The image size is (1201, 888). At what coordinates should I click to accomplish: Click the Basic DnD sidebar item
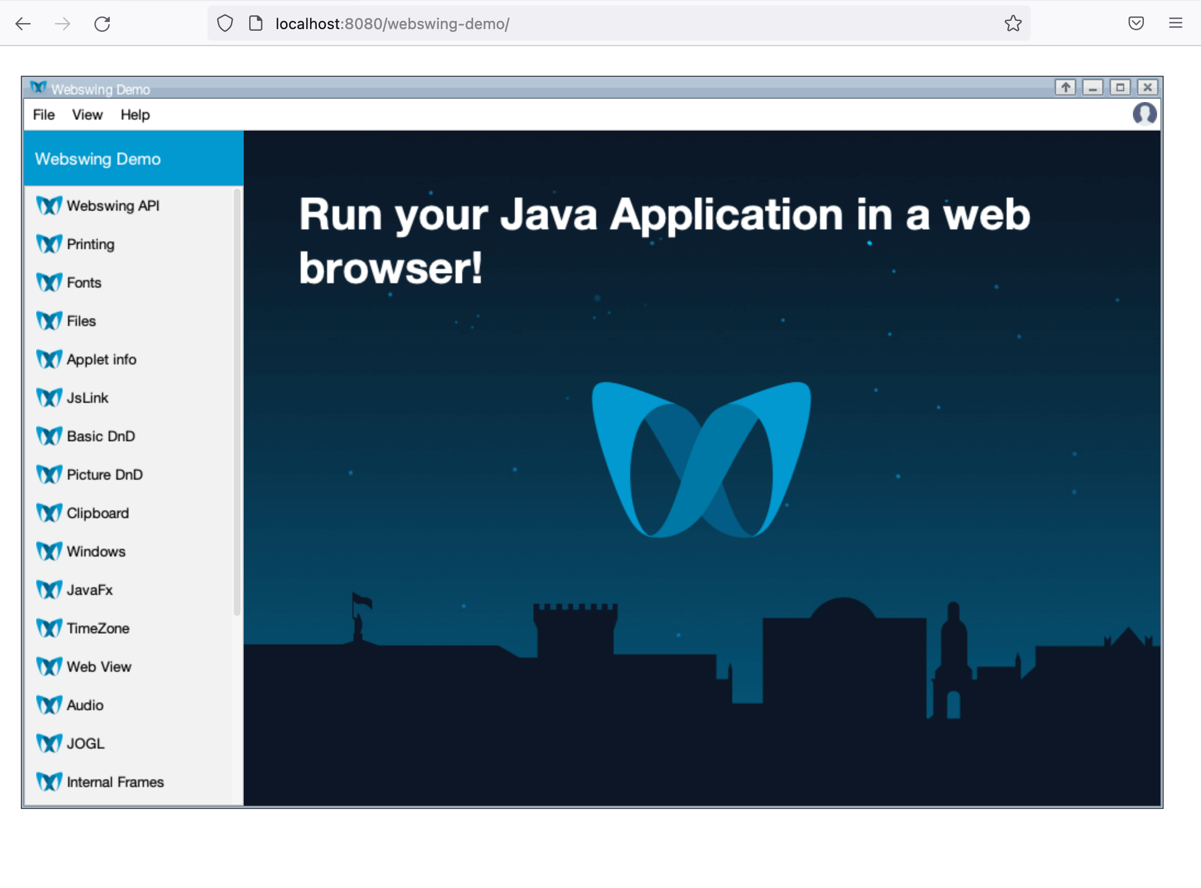100,436
